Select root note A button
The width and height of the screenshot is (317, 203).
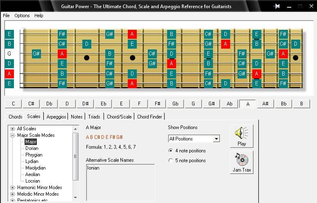point(248,104)
